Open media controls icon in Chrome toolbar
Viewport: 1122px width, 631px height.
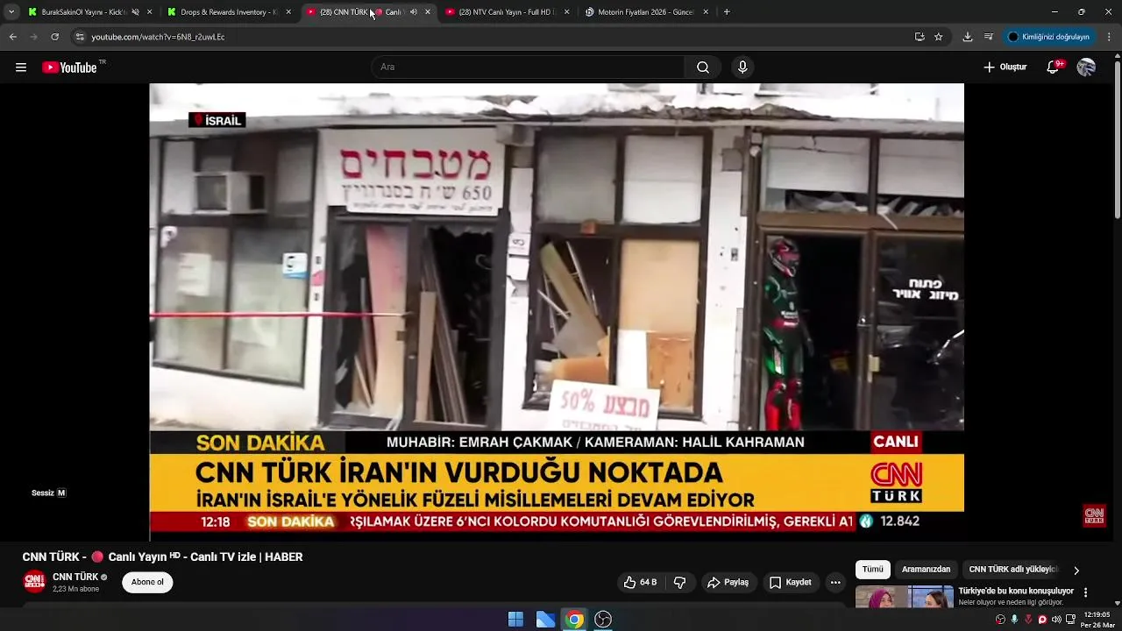pos(989,37)
